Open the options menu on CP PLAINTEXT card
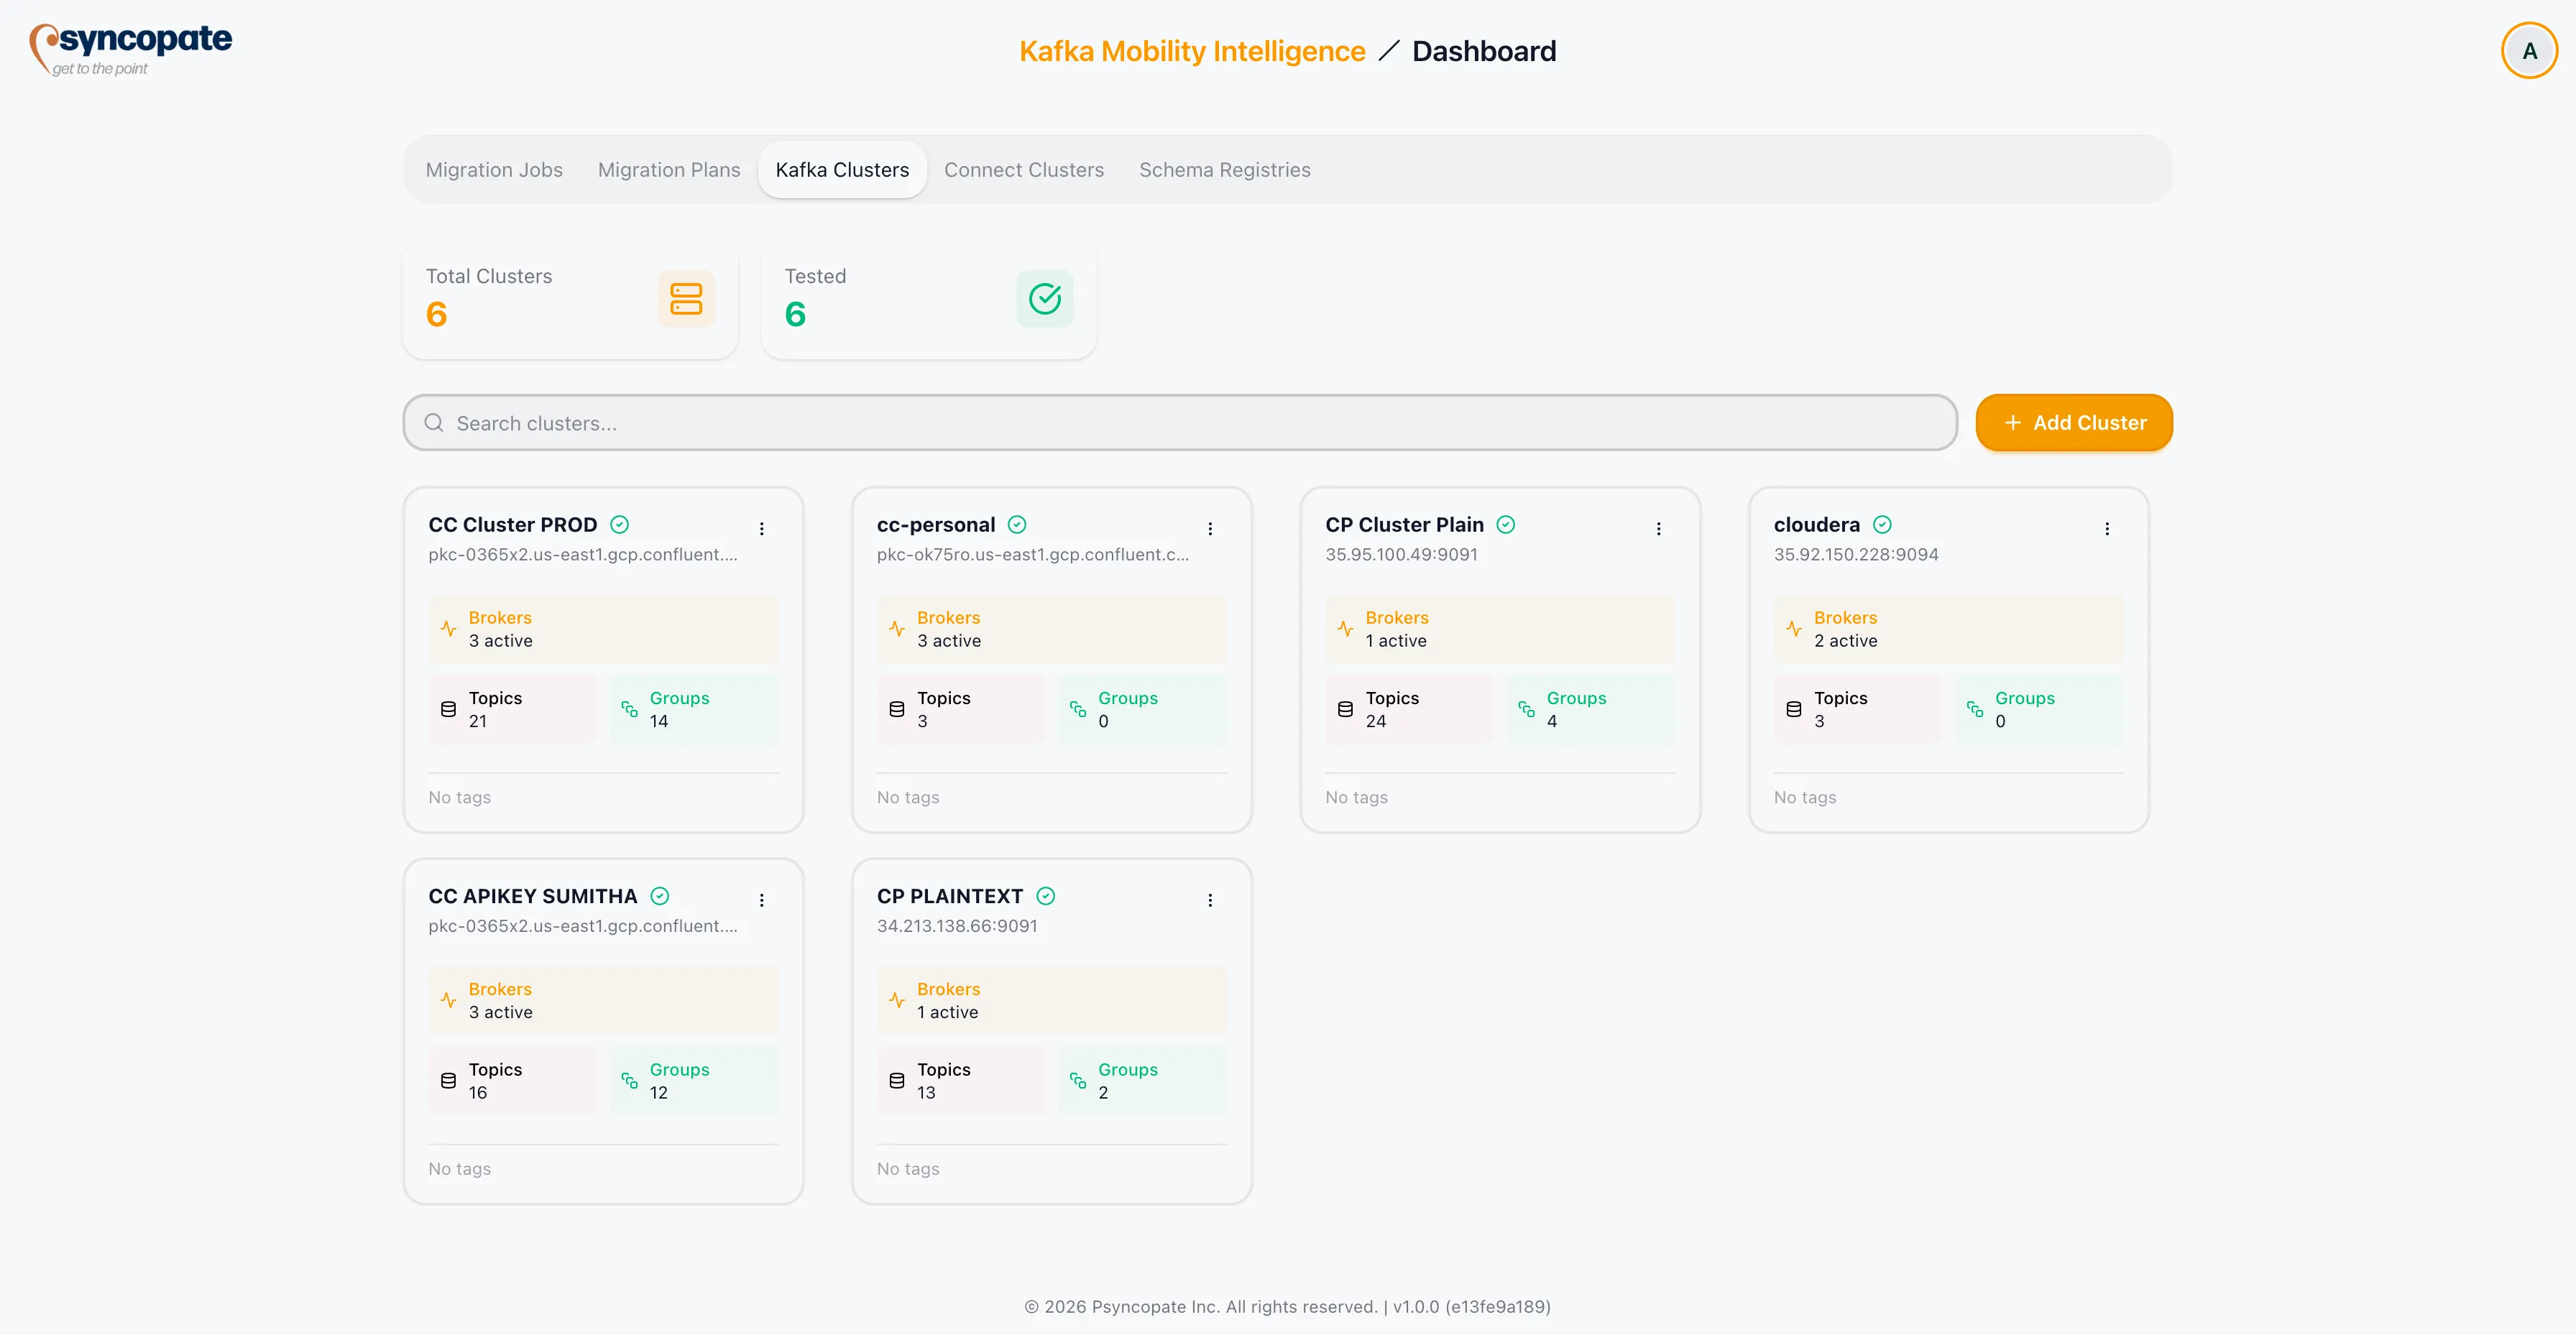 1210,900
